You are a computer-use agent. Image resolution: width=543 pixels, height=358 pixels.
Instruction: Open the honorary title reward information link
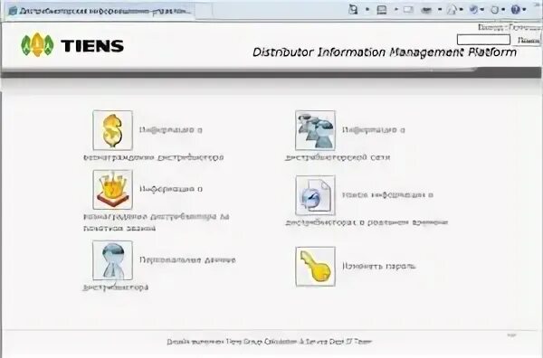[x=157, y=222]
